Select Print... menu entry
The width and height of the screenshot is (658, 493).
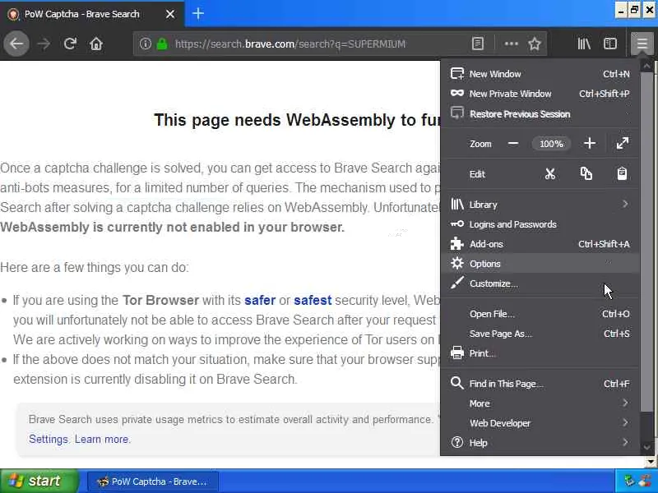[x=540, y=353]
